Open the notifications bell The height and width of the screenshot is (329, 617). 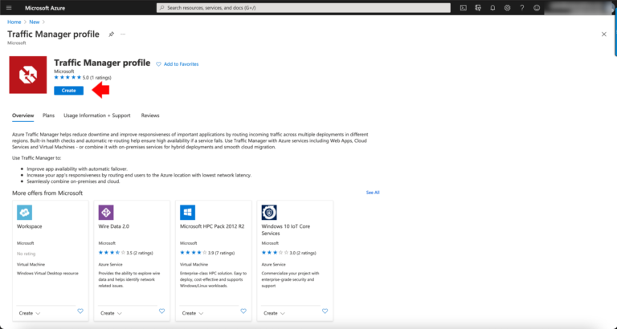[x=492, y=8]
